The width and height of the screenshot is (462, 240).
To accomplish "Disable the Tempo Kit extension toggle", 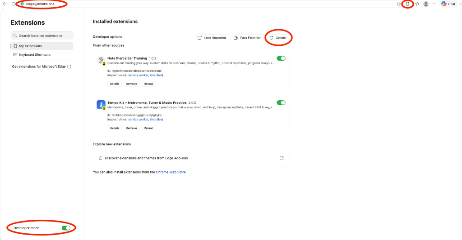I will (x=281, y=102).
